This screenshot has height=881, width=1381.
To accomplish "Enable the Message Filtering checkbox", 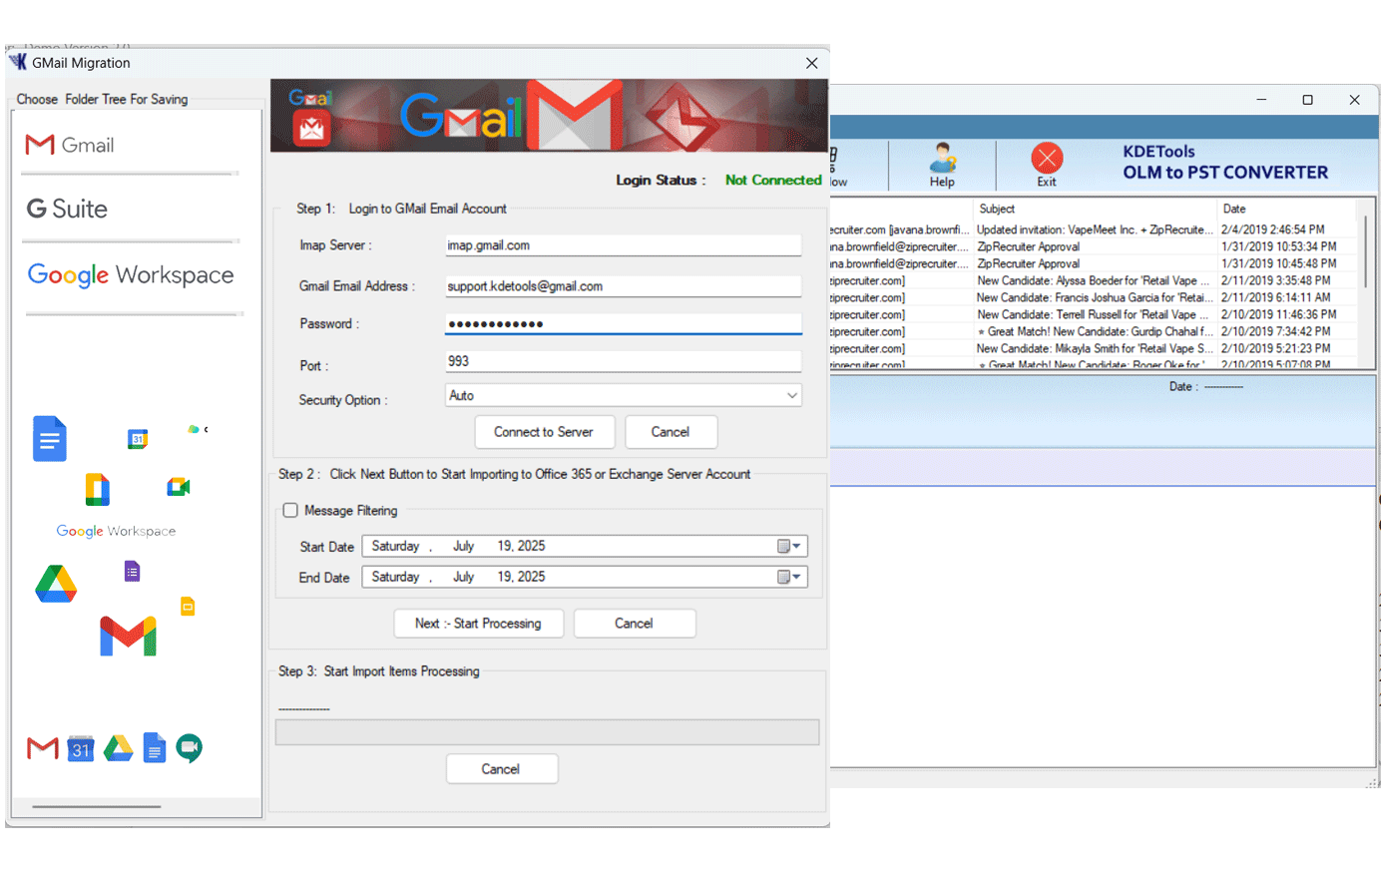I will (290, 511).
